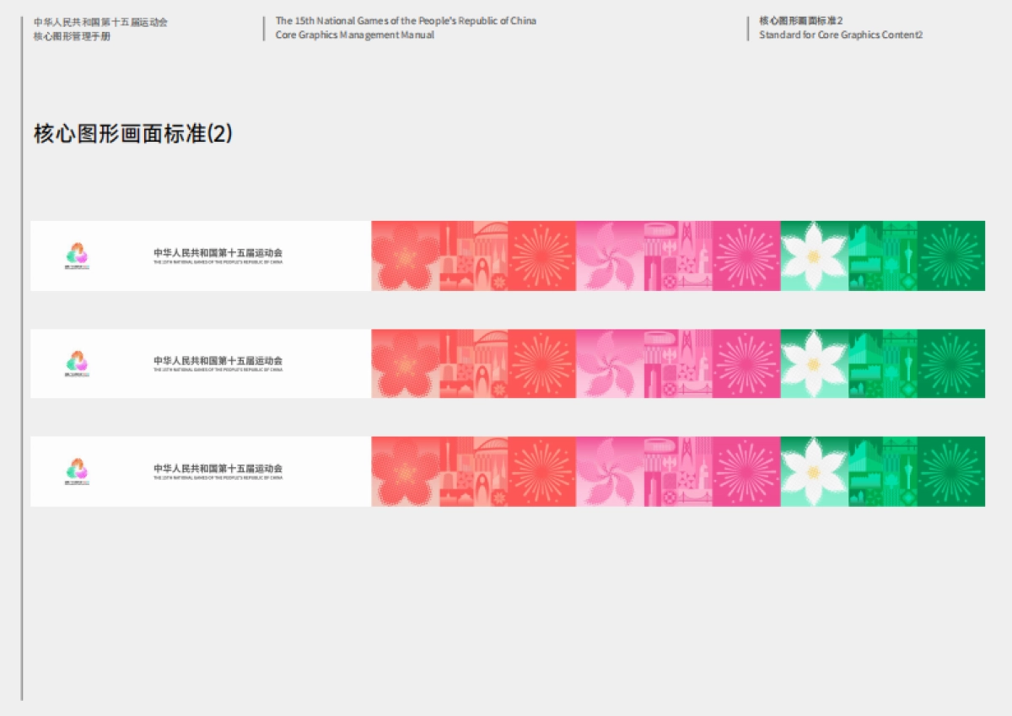Click the red city skyline tile in the top banner
The height and width of the screenshot is (716, 1012).
point(474,256)
